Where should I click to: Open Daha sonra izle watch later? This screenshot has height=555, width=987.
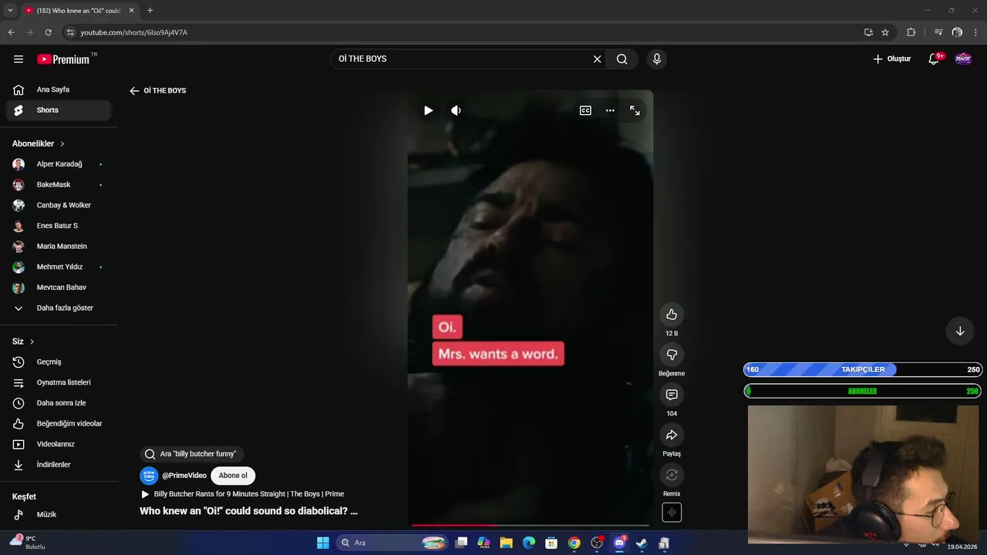coord(59,403)
